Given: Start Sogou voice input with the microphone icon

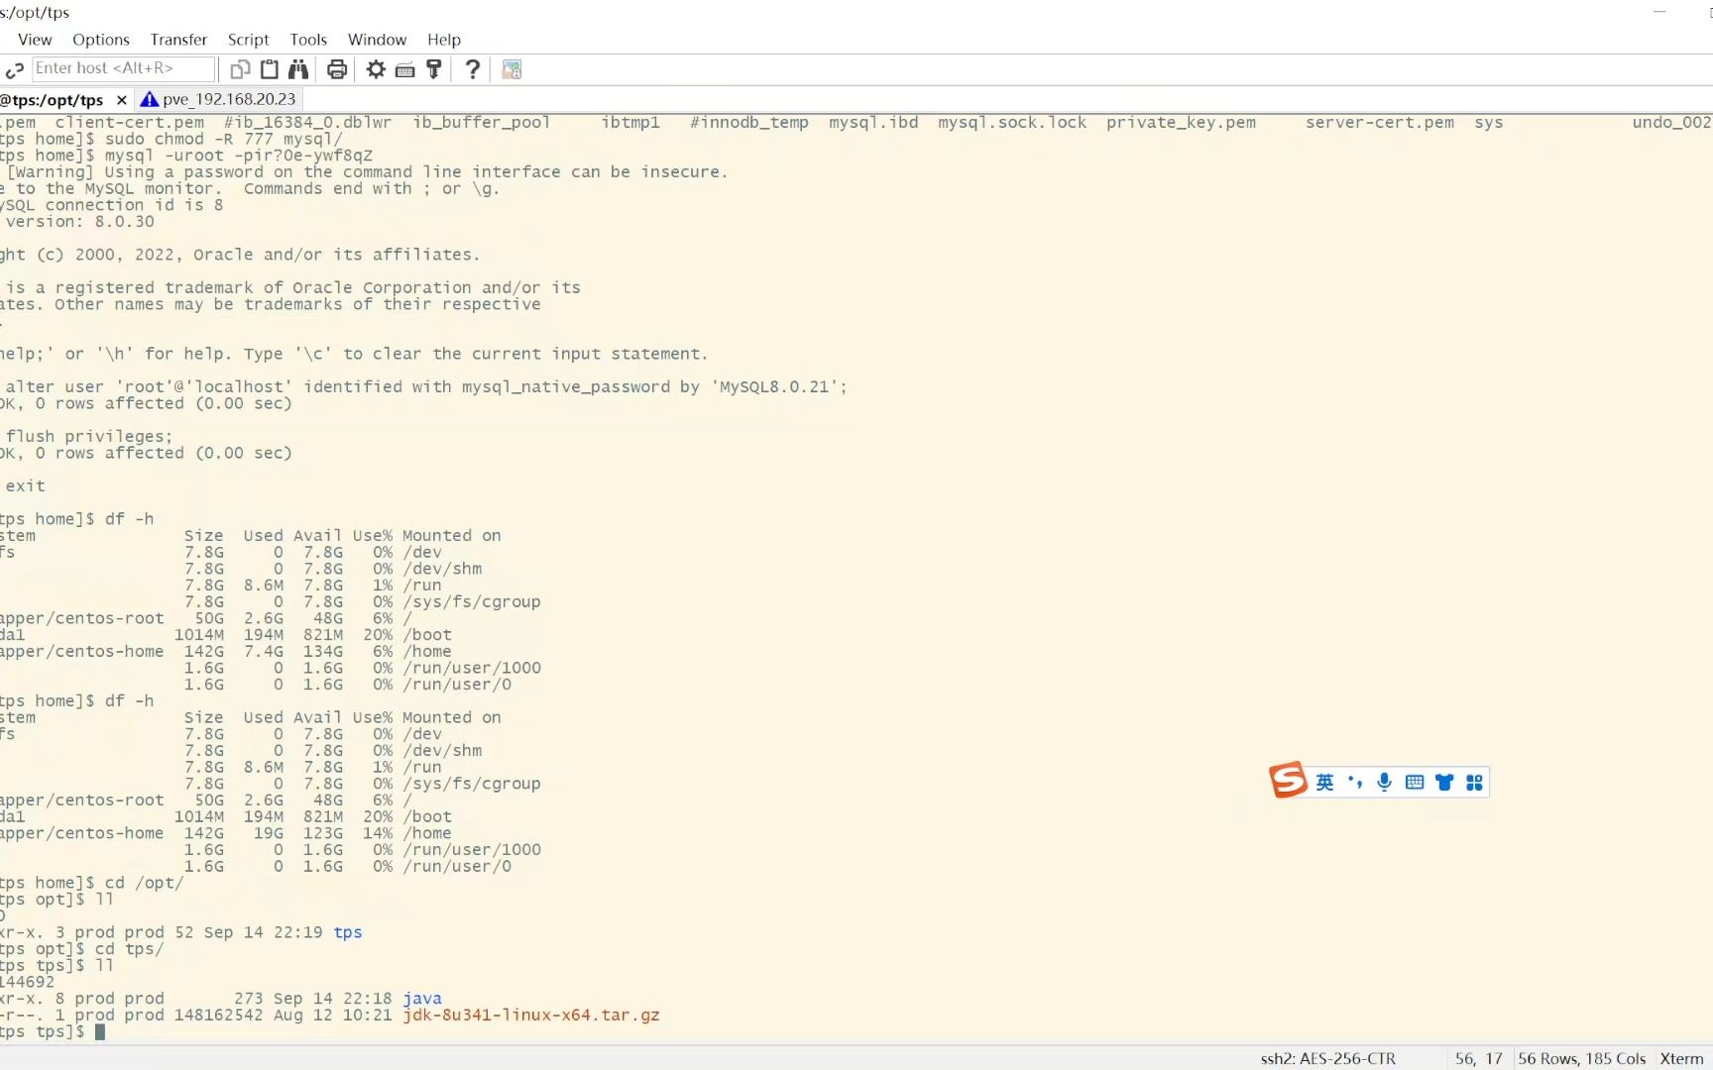Looking at the screenshot, I should [1384, 782].
